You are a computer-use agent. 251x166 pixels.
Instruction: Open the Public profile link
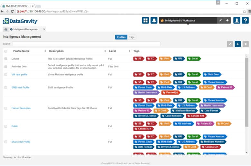(x=15, y=126)
